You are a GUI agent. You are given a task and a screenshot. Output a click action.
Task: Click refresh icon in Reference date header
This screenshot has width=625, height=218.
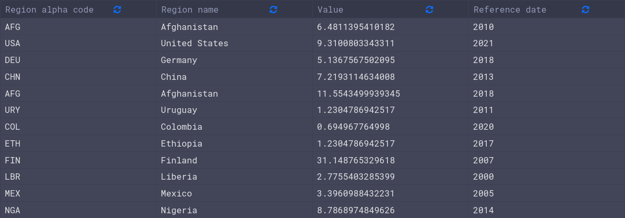(x=585, y=9)
